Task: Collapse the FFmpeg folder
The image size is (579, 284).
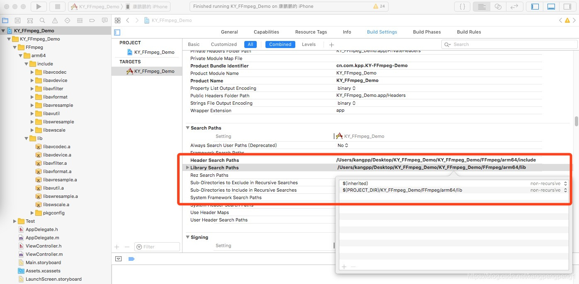Action: tap(15, 47)
